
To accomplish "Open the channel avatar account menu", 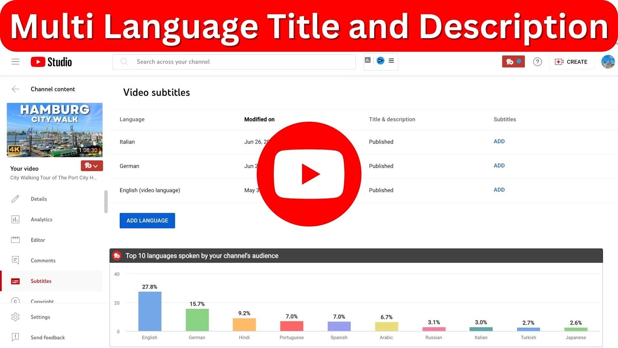I will pos(608,62).
